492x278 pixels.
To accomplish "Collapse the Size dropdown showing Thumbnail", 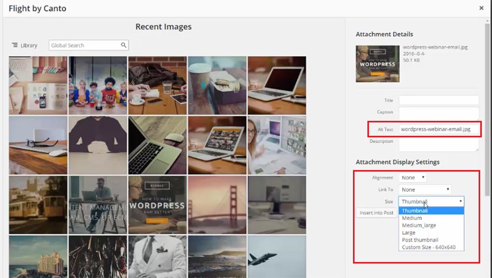I will 431,202.
